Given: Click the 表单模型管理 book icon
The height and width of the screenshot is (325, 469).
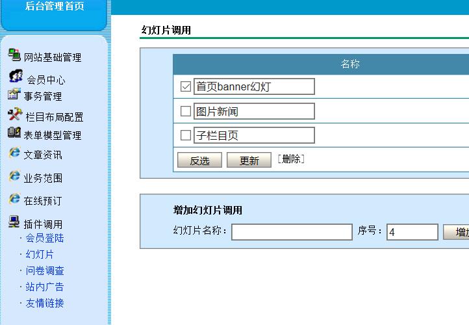Looking at the screenshot, I should (14, 133).
